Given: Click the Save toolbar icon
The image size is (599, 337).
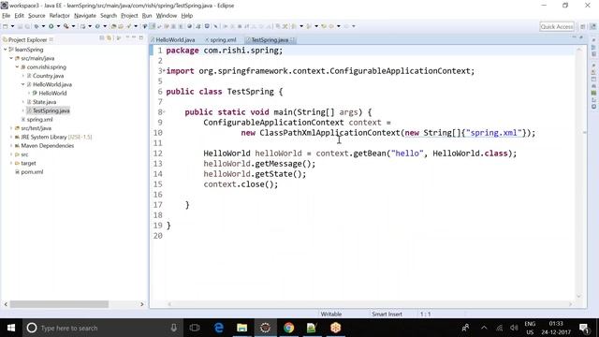Looking at the screenshot, I should coord(21,26).
